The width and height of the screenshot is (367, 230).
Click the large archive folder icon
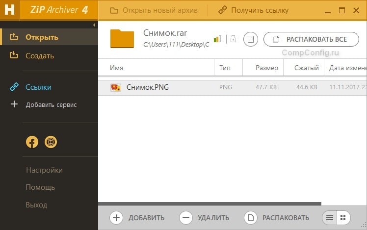(x=122, y=39)
